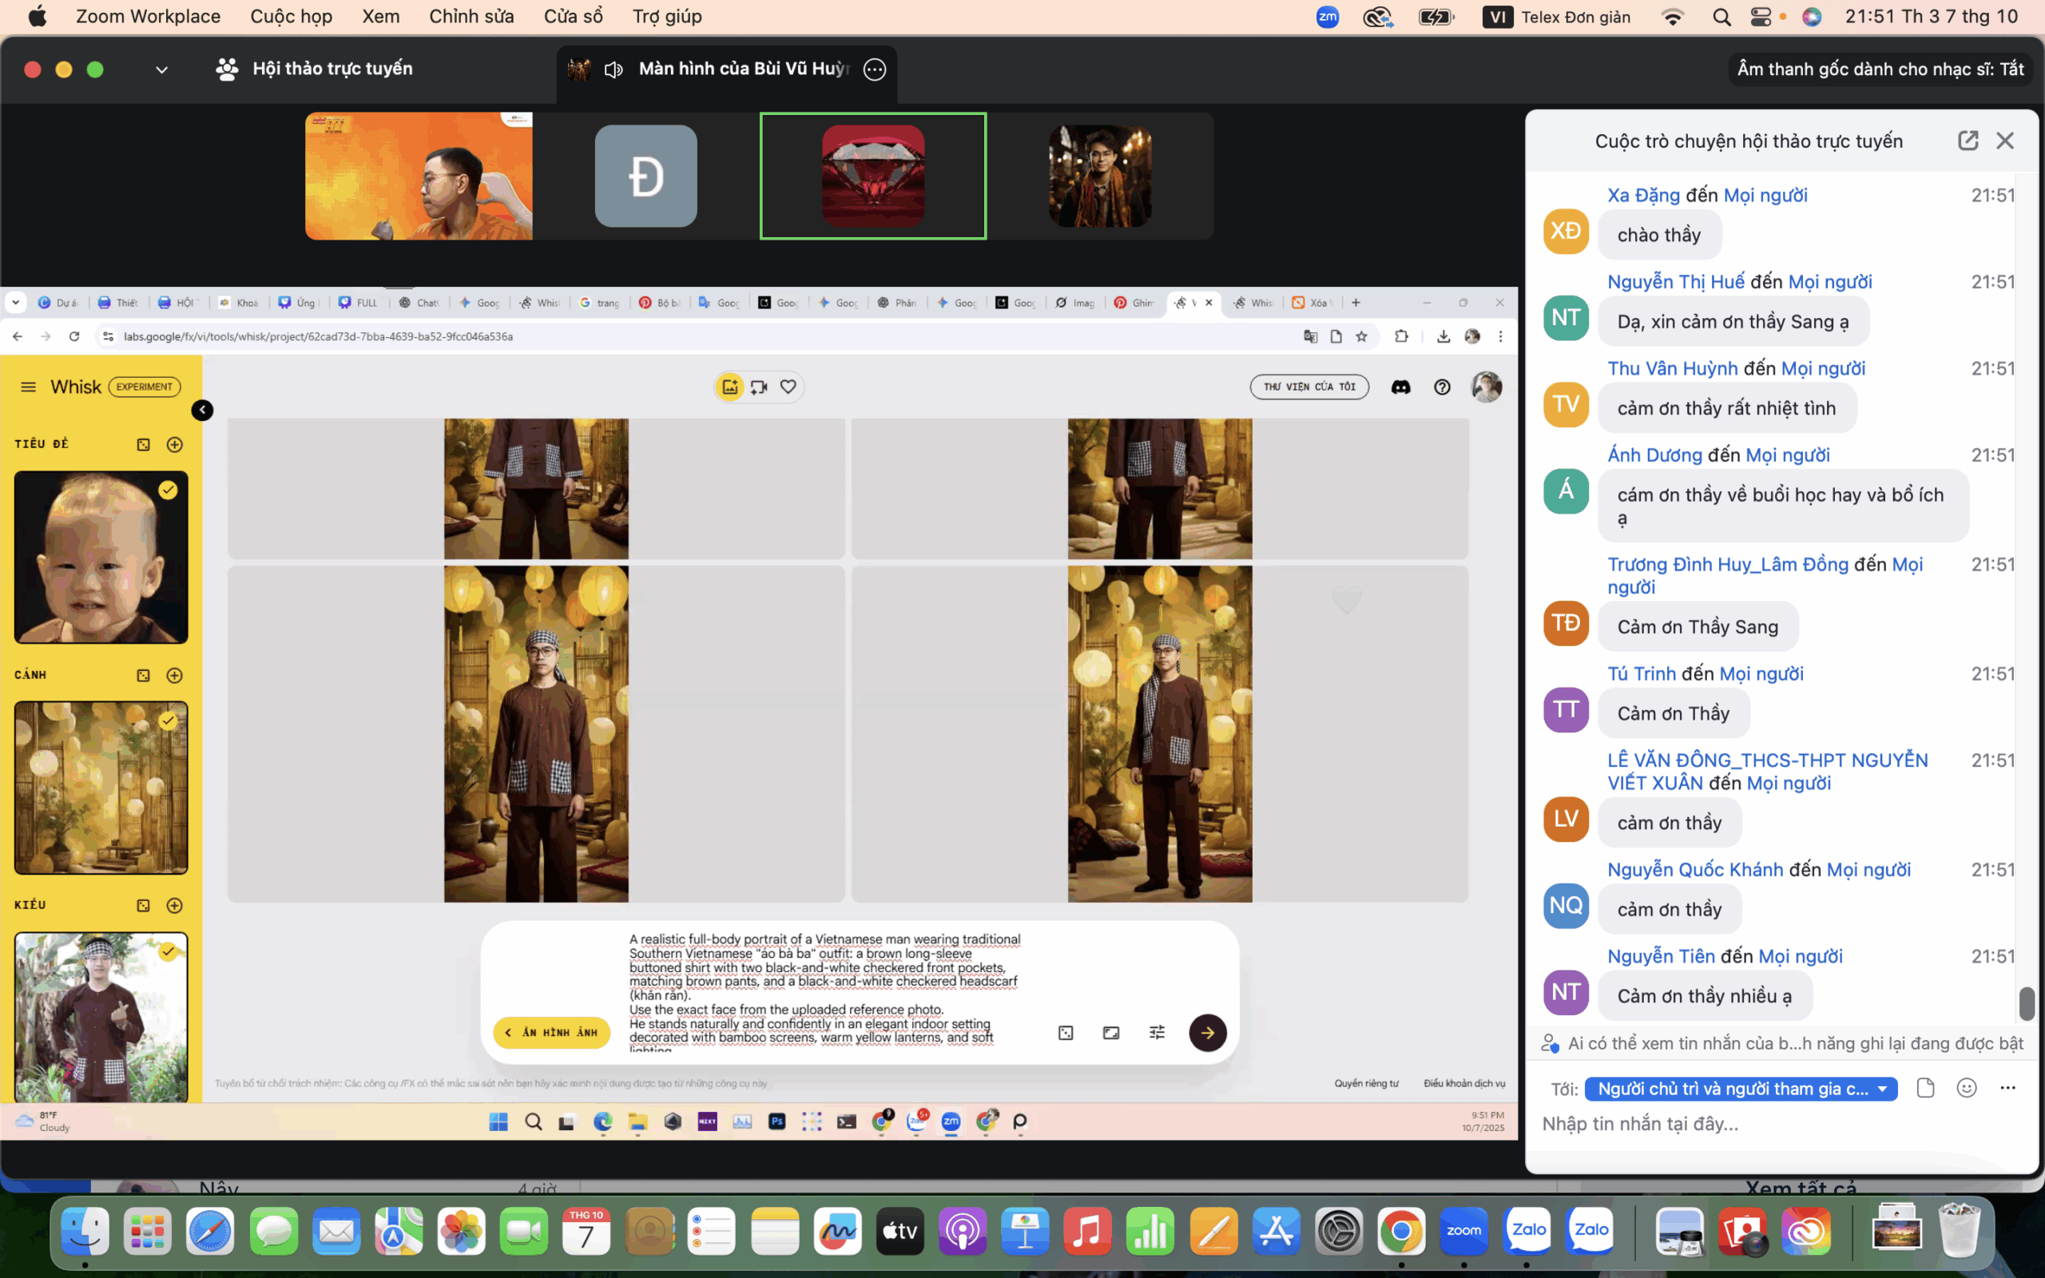Toggle original sound for musicians setting

click(1880, 69)
